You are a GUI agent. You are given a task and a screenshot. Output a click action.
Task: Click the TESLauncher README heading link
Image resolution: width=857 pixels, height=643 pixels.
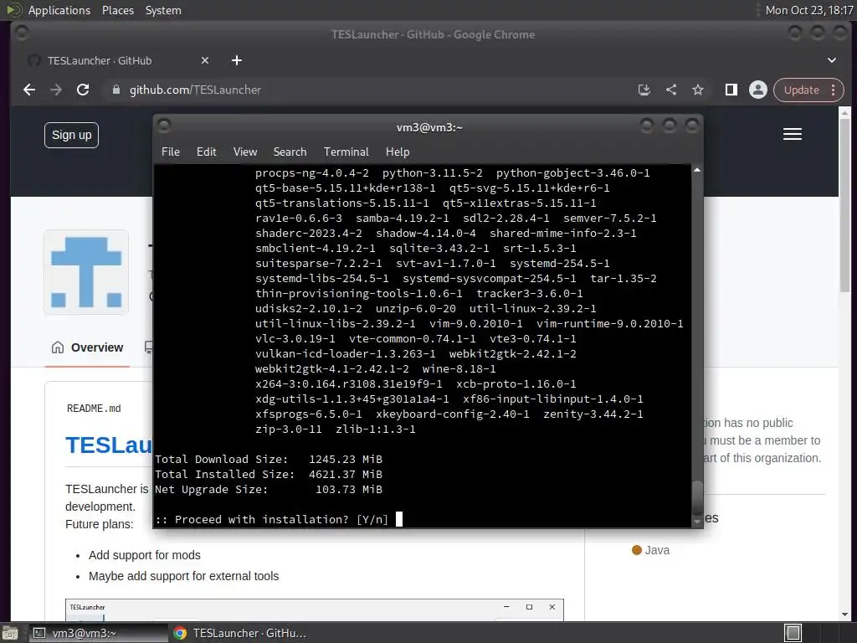pyautogui.click(x=108, y=445)
